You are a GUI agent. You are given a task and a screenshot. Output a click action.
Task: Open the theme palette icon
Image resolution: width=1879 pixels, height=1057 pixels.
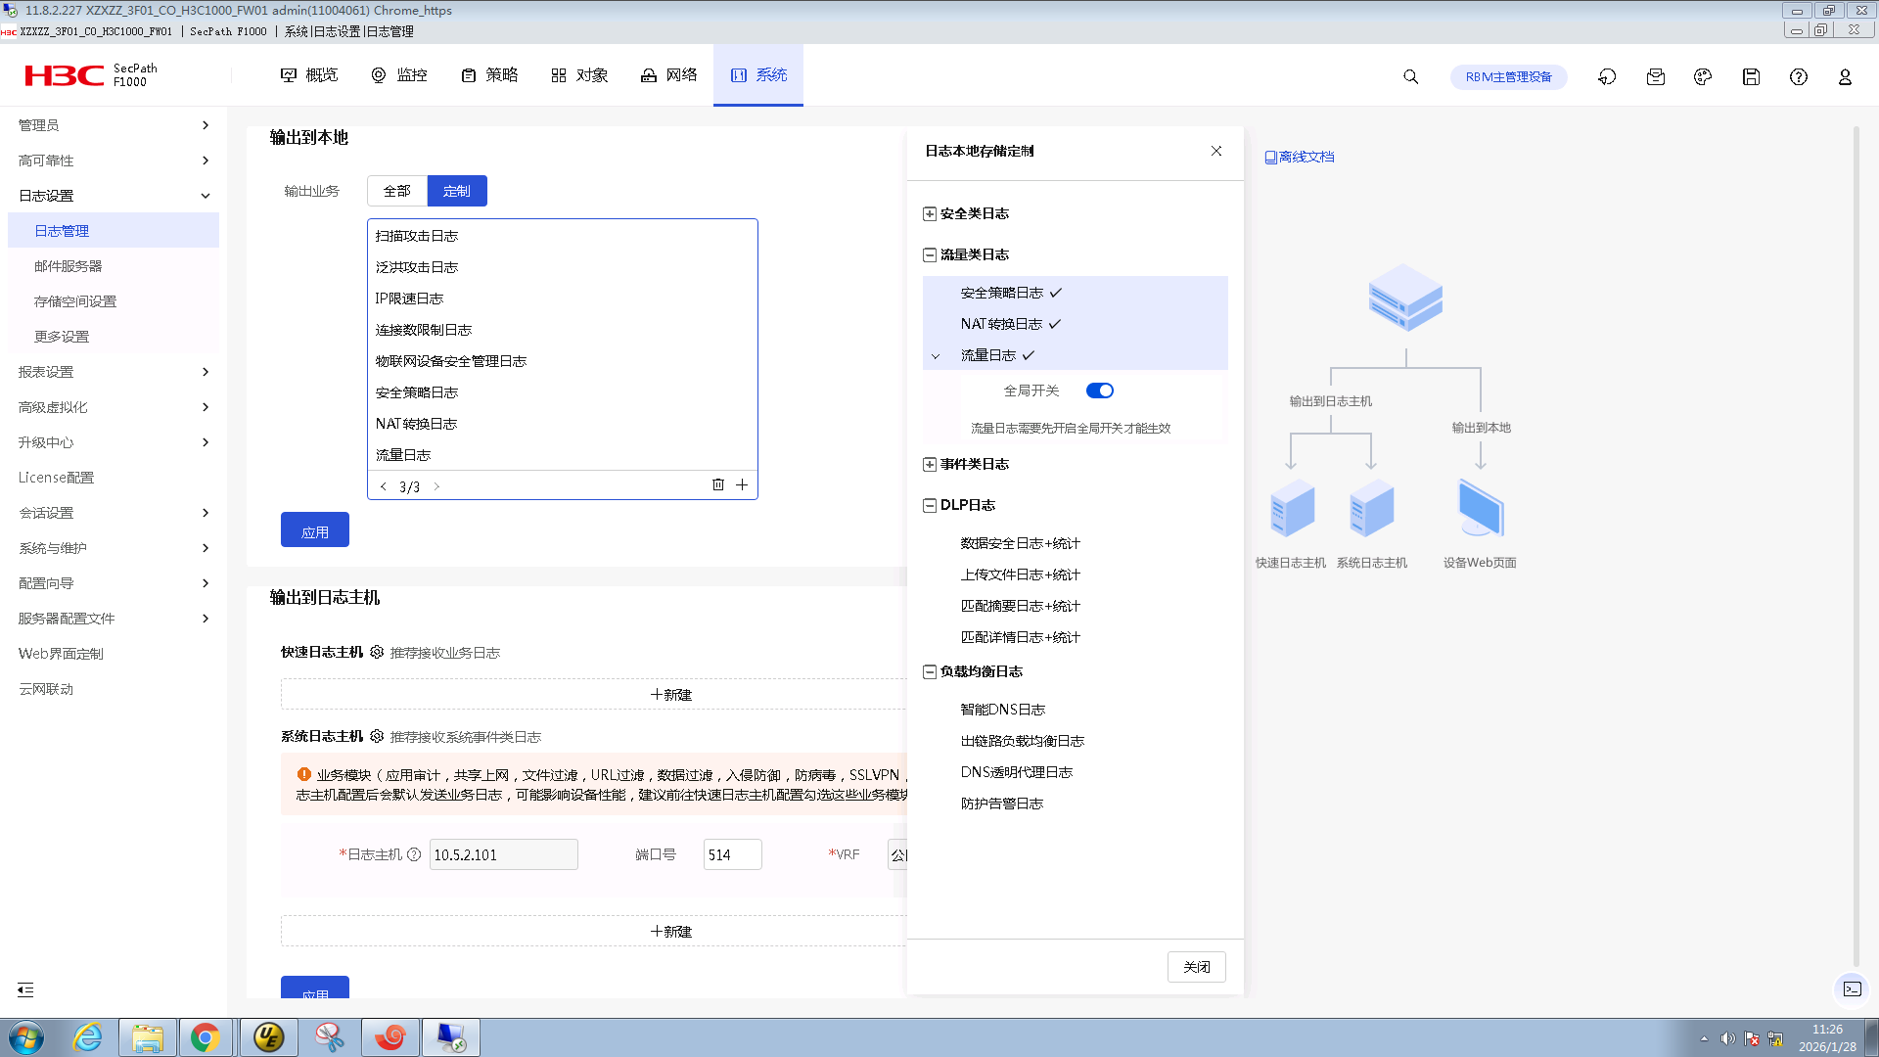1703,76
